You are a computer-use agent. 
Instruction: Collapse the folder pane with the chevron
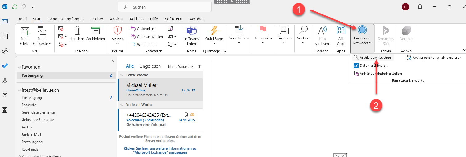[x=113, y=61]
